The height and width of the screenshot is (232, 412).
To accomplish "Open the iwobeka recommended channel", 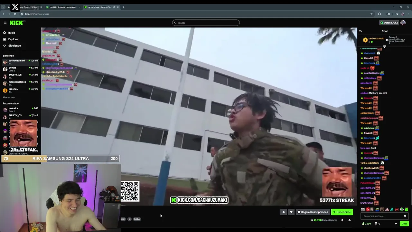I will pos(21,110).
